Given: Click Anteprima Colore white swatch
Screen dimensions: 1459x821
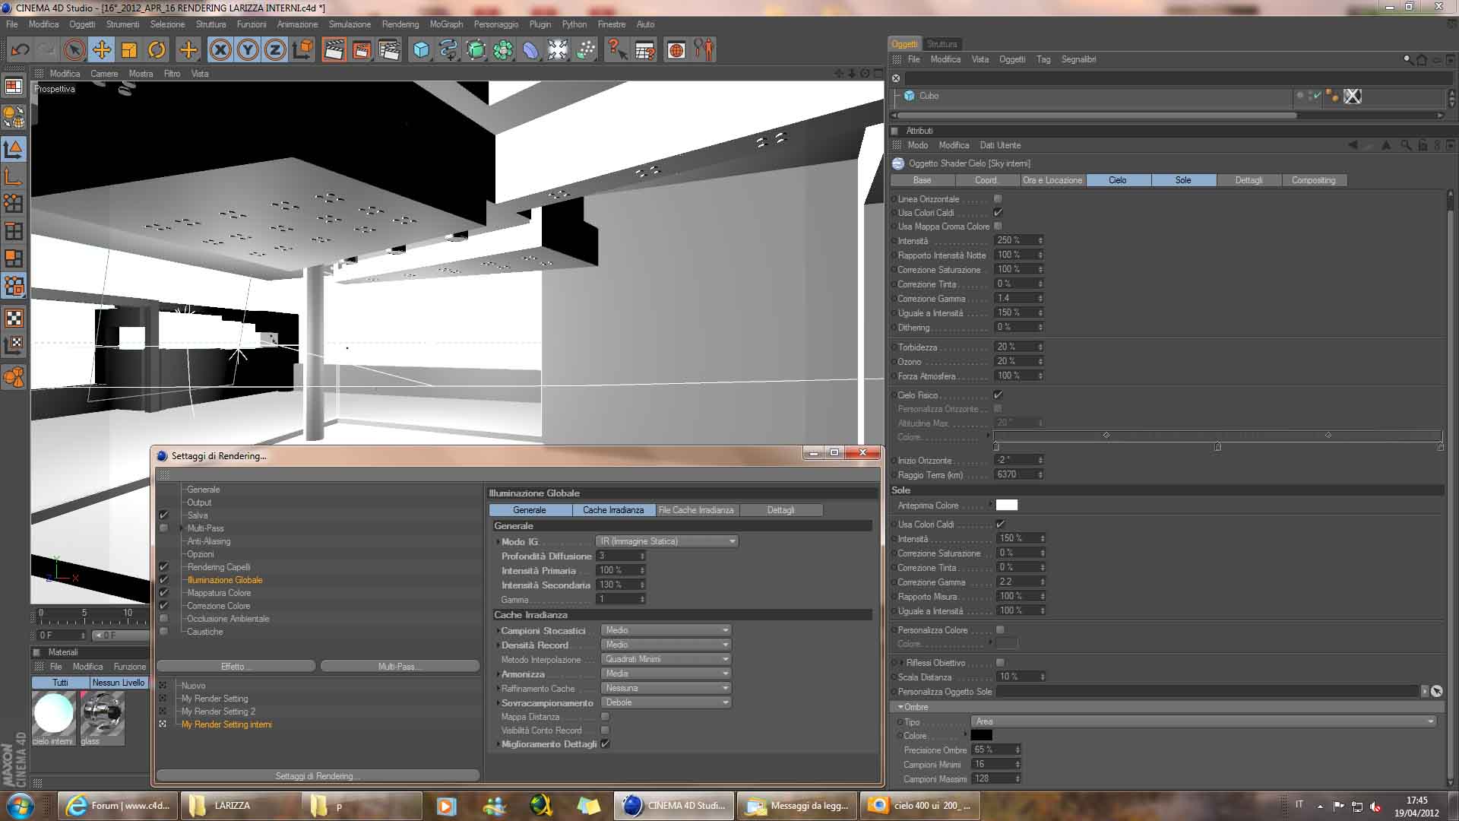Looking at the screenshot, I should (x=1006, y=506).
